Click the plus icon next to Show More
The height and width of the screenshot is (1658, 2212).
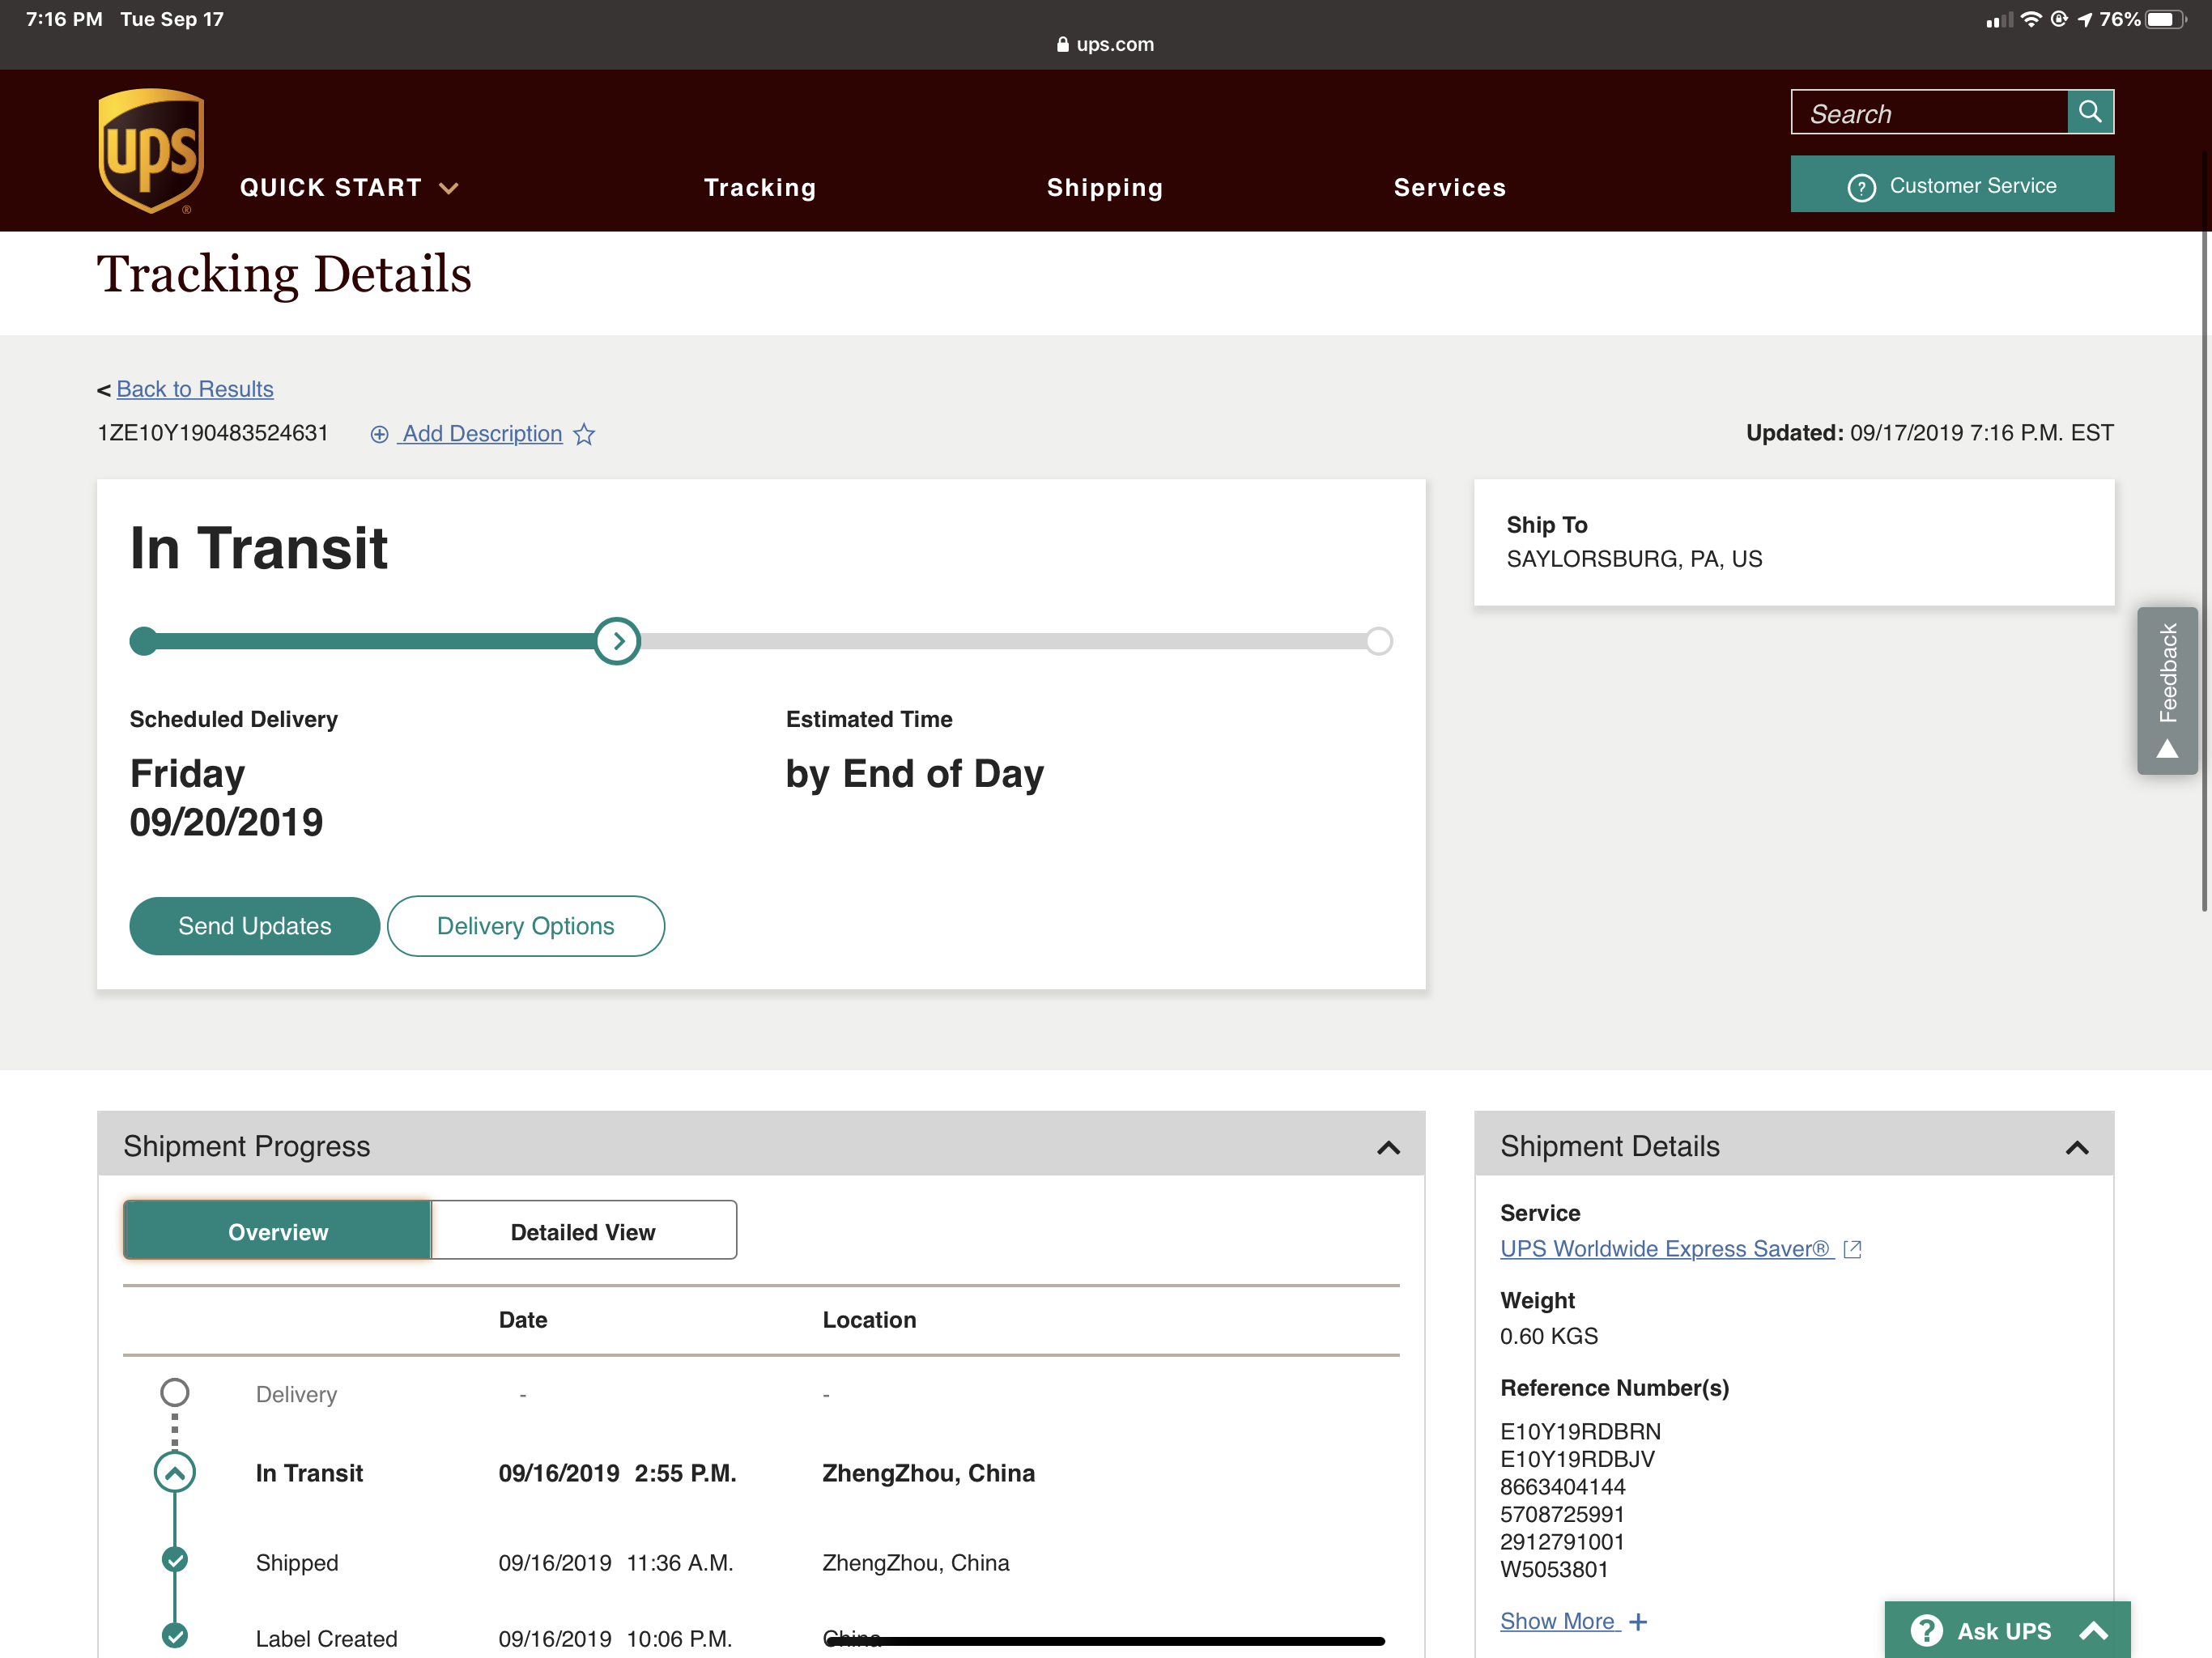[x=1638, y=1622]
